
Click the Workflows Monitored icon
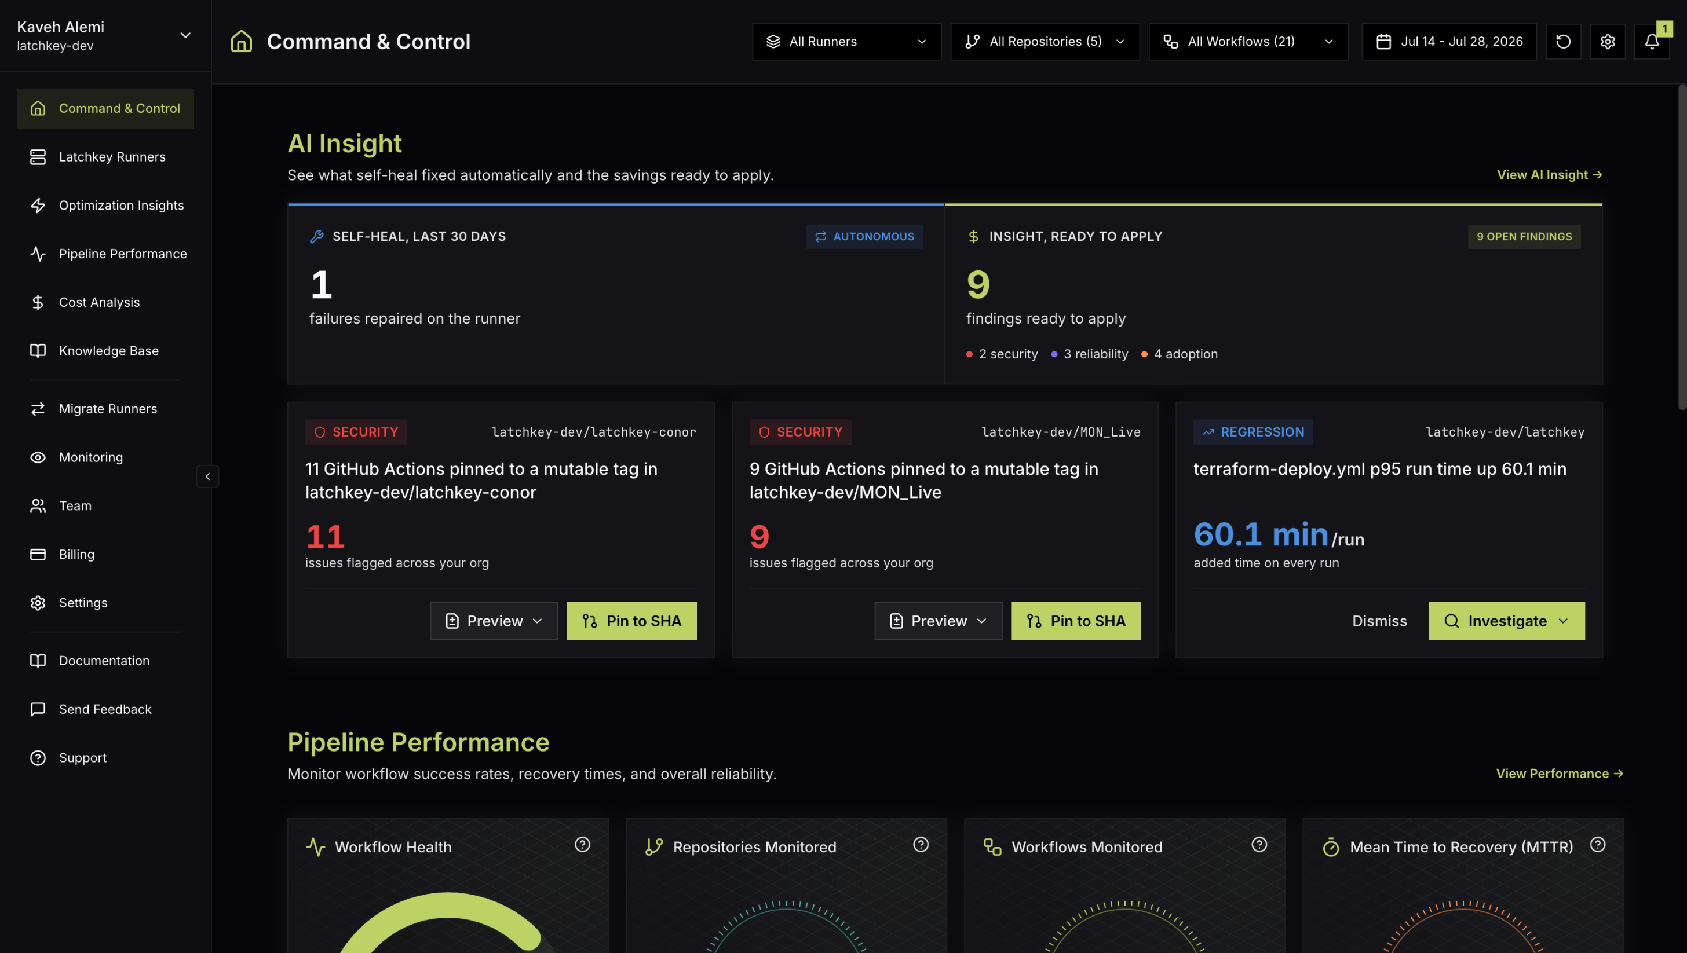[992, 847]
